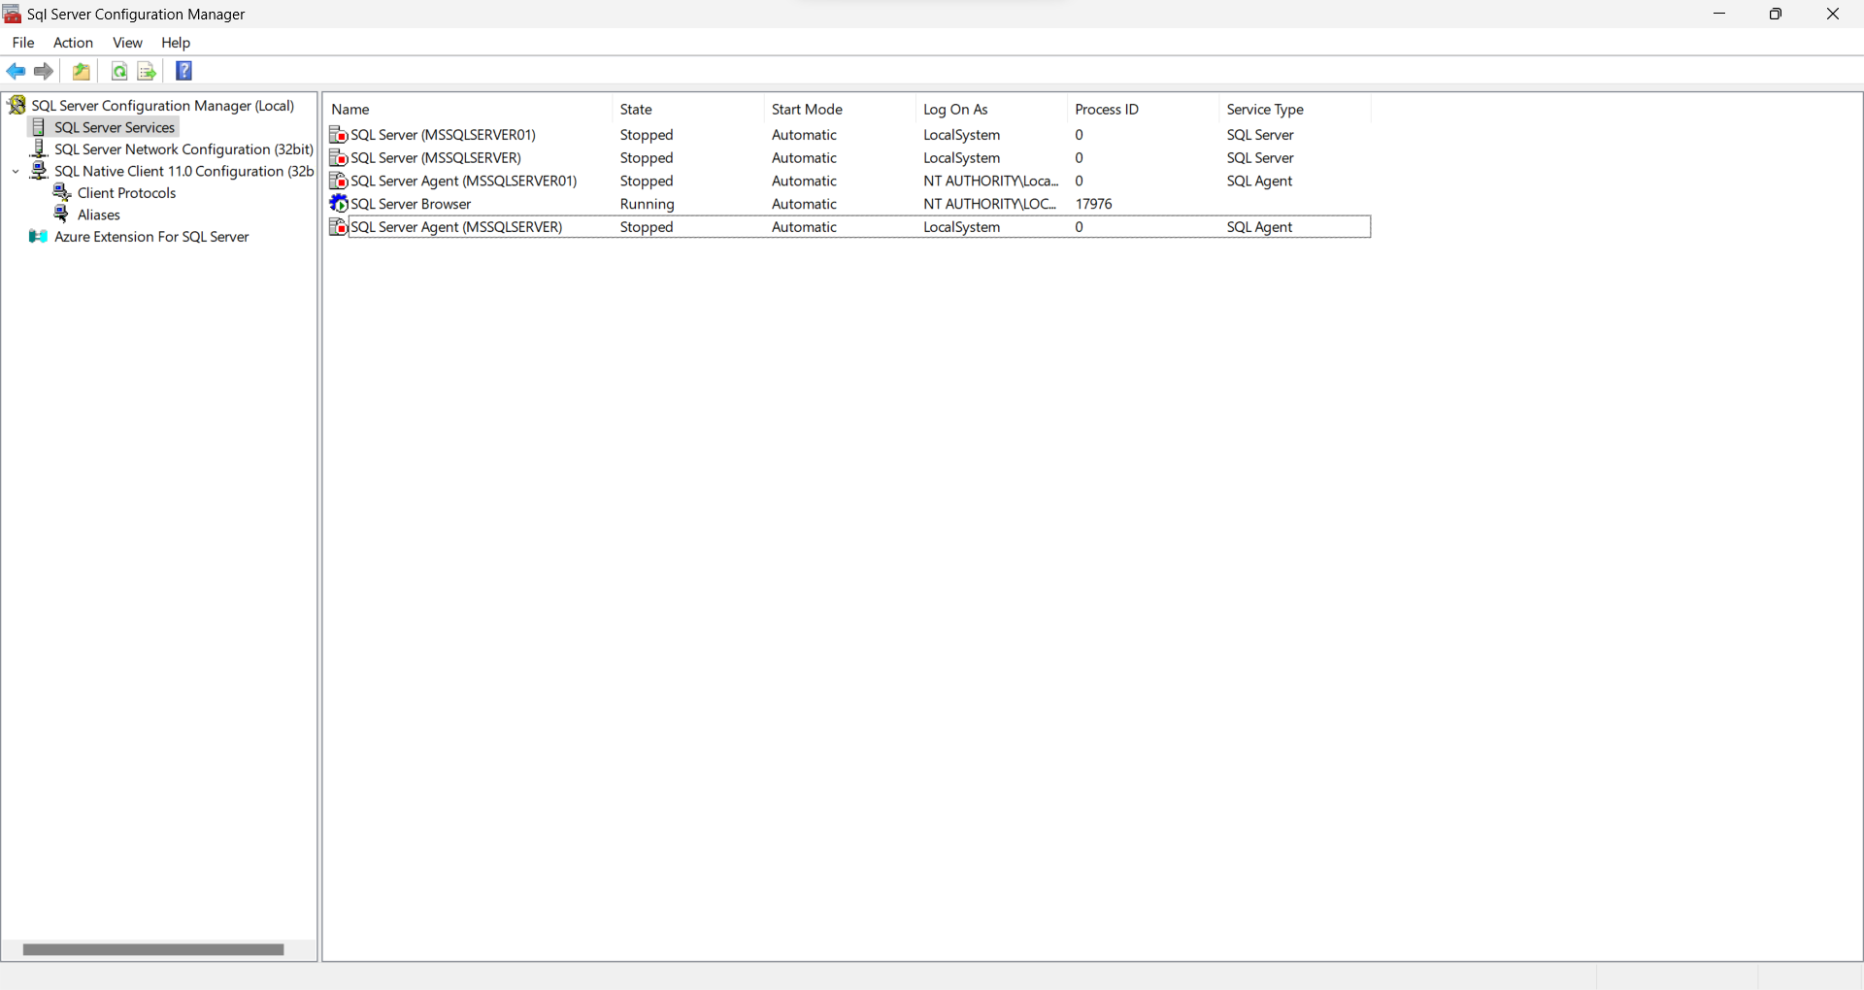Click Stopped state of SQL Server (MSSQLSERVER01)
Viewport: 1864px width, 990px height.
pyautogui.click(x=647, y=135)
